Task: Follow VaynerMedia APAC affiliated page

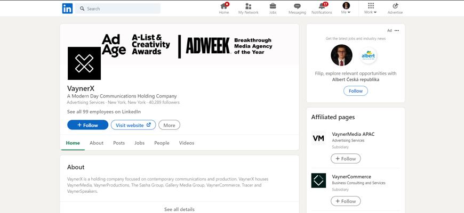Action: click(346, 159)
